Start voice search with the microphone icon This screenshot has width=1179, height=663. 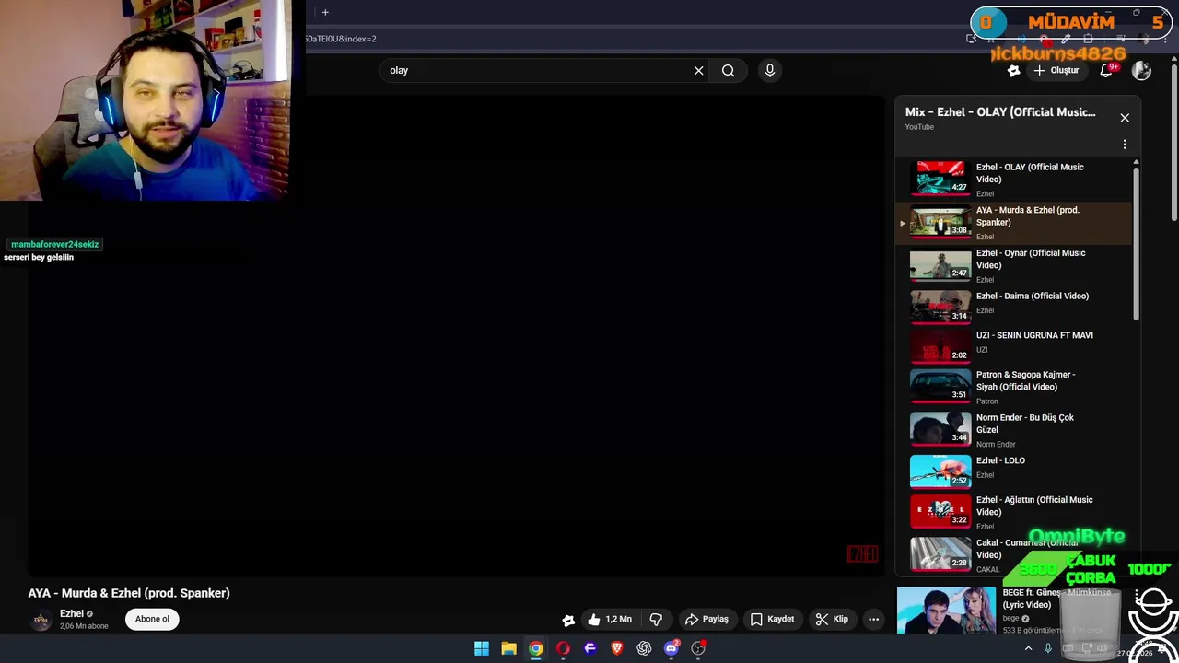coord(770,70)
